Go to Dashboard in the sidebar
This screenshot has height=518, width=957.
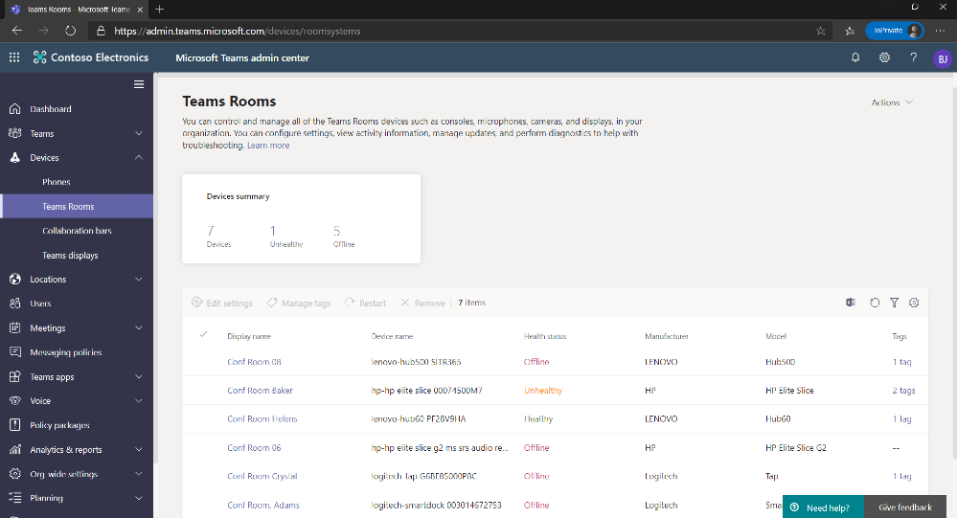click(51, 108)
